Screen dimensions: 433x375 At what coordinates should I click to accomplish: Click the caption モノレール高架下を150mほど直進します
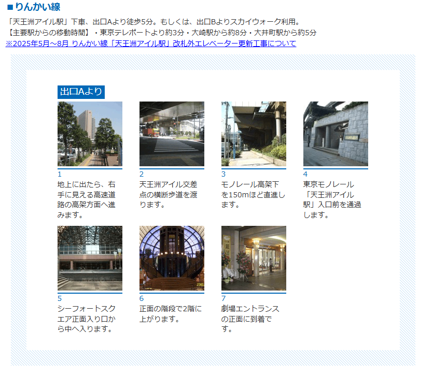(253, 195)
